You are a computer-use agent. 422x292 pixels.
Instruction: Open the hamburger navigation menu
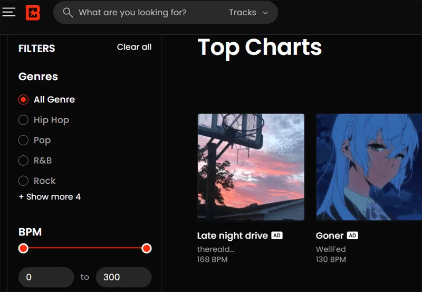click(9, 12)
